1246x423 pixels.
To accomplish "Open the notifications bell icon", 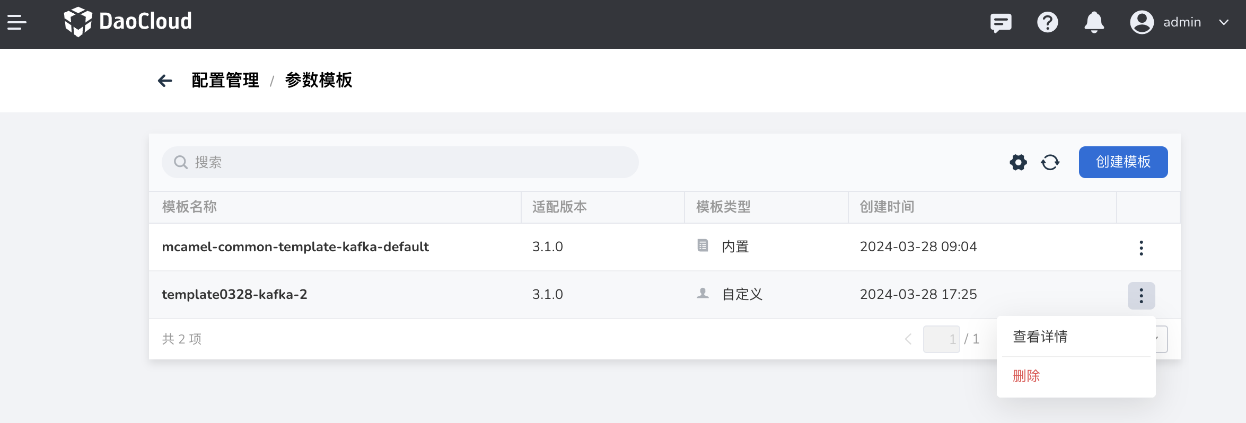I will (1094, 22).
